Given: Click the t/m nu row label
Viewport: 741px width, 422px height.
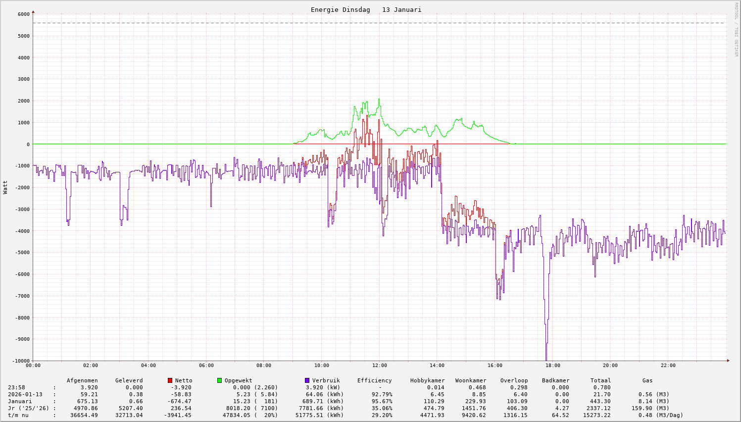Looking at the screenshot, I should pyautogui.click(x=18, y=415).
